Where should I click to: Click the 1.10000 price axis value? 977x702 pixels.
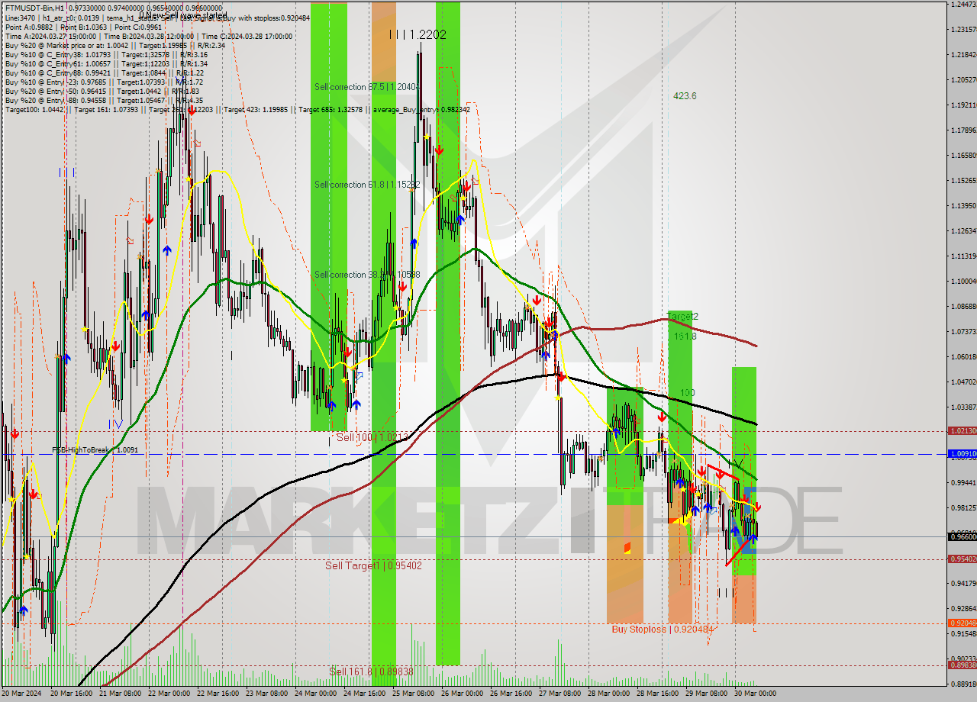click(963, 282)
